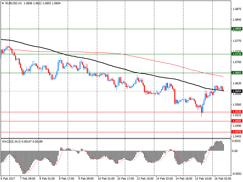
Task: Select the 0.0025 MACD scale value
Action: [236, 141]
